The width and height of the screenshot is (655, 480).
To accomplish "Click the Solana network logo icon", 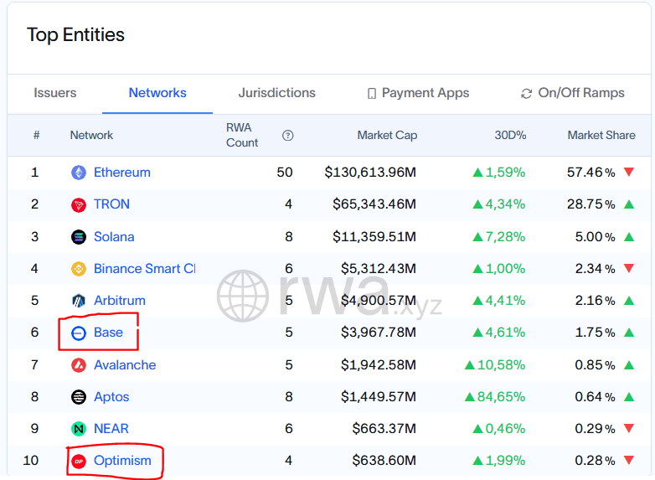I will [x=79, y=237].
